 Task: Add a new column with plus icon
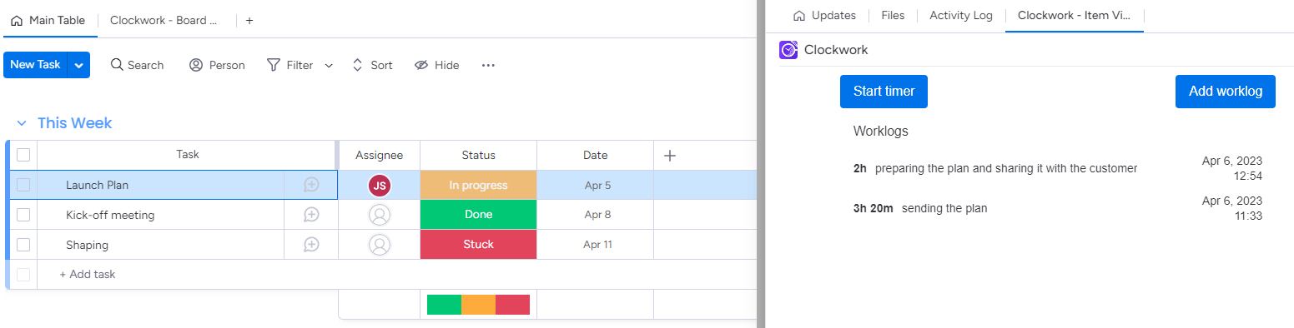669,155
